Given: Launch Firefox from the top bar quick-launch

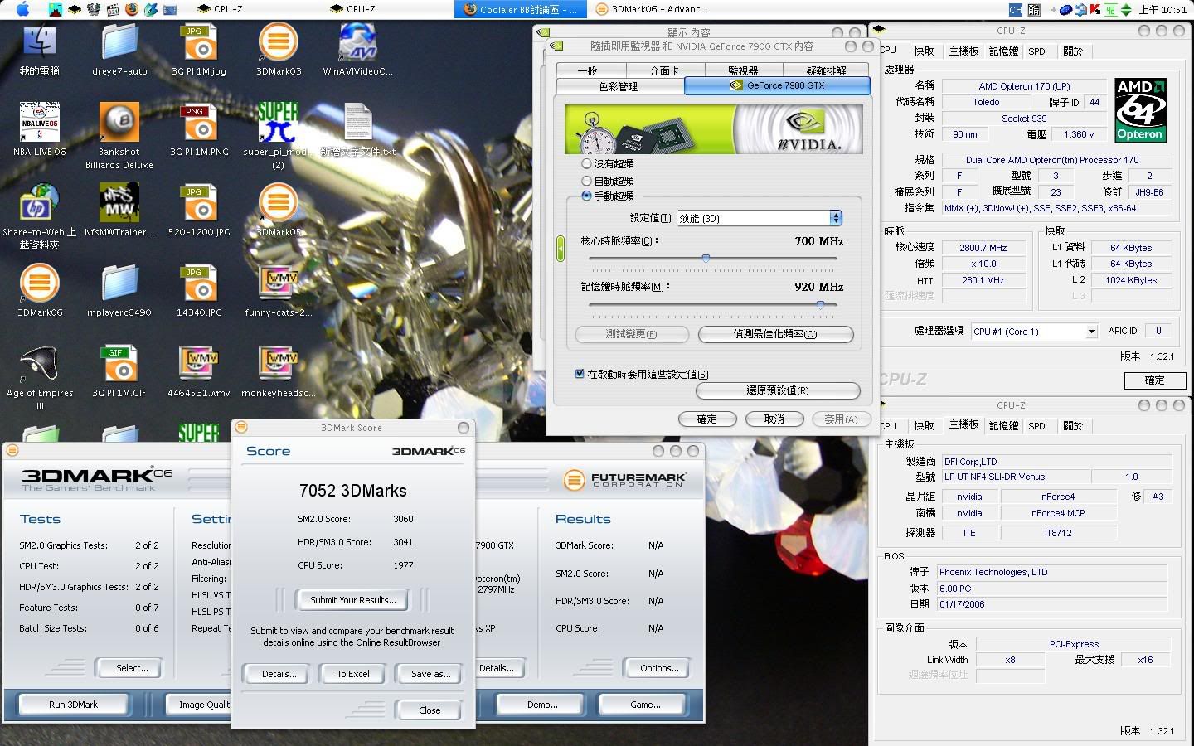Looking at the screenshot, I should pos(132,9).
